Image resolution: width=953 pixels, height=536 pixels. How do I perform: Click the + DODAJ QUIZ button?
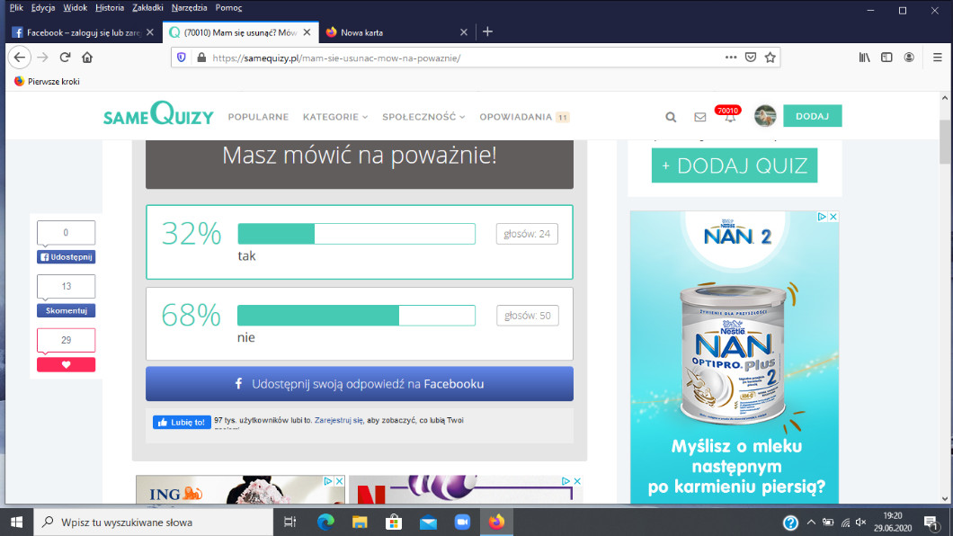point(734,165)
